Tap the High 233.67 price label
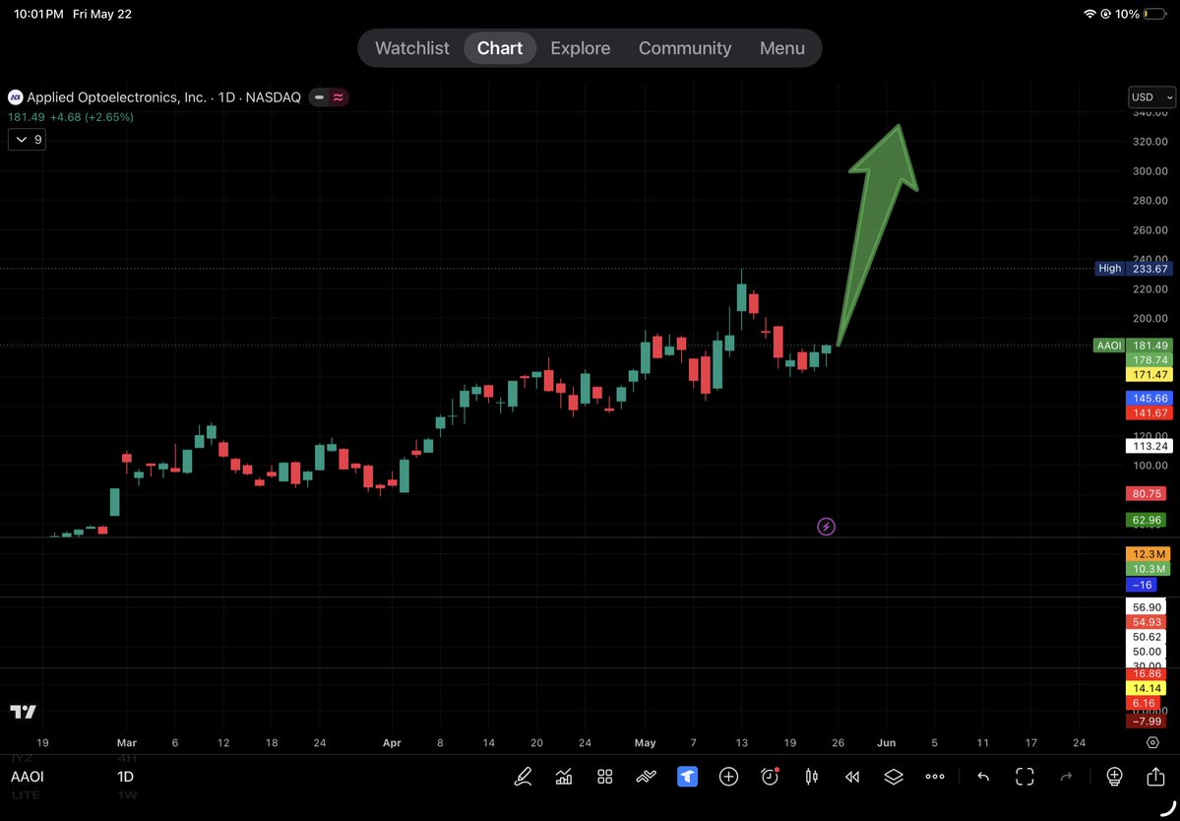The image size is (1180, 821). click(1134, 269)
